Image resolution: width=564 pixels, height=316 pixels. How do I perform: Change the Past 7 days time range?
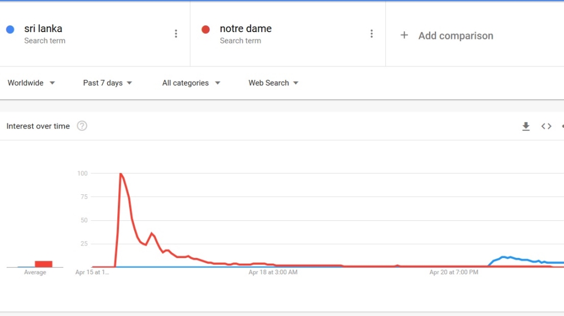pos(107,83)
